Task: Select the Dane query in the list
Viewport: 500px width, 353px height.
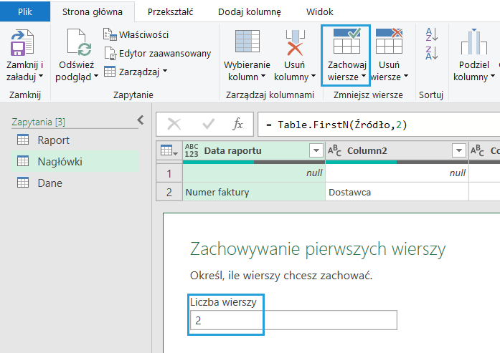Action: click(x=49, y=183)
